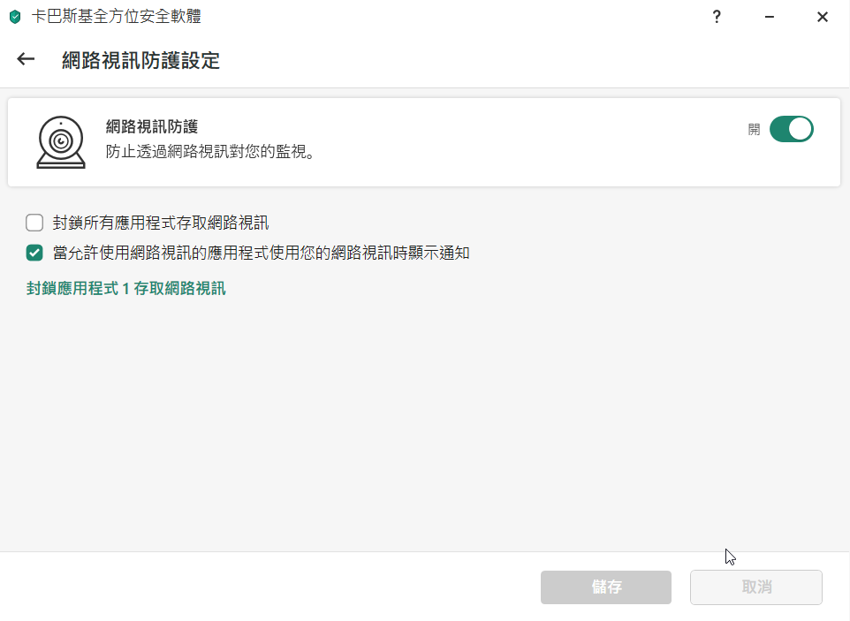
Task: Click the 開 status label beside the switch
Action: pos(754,129)
